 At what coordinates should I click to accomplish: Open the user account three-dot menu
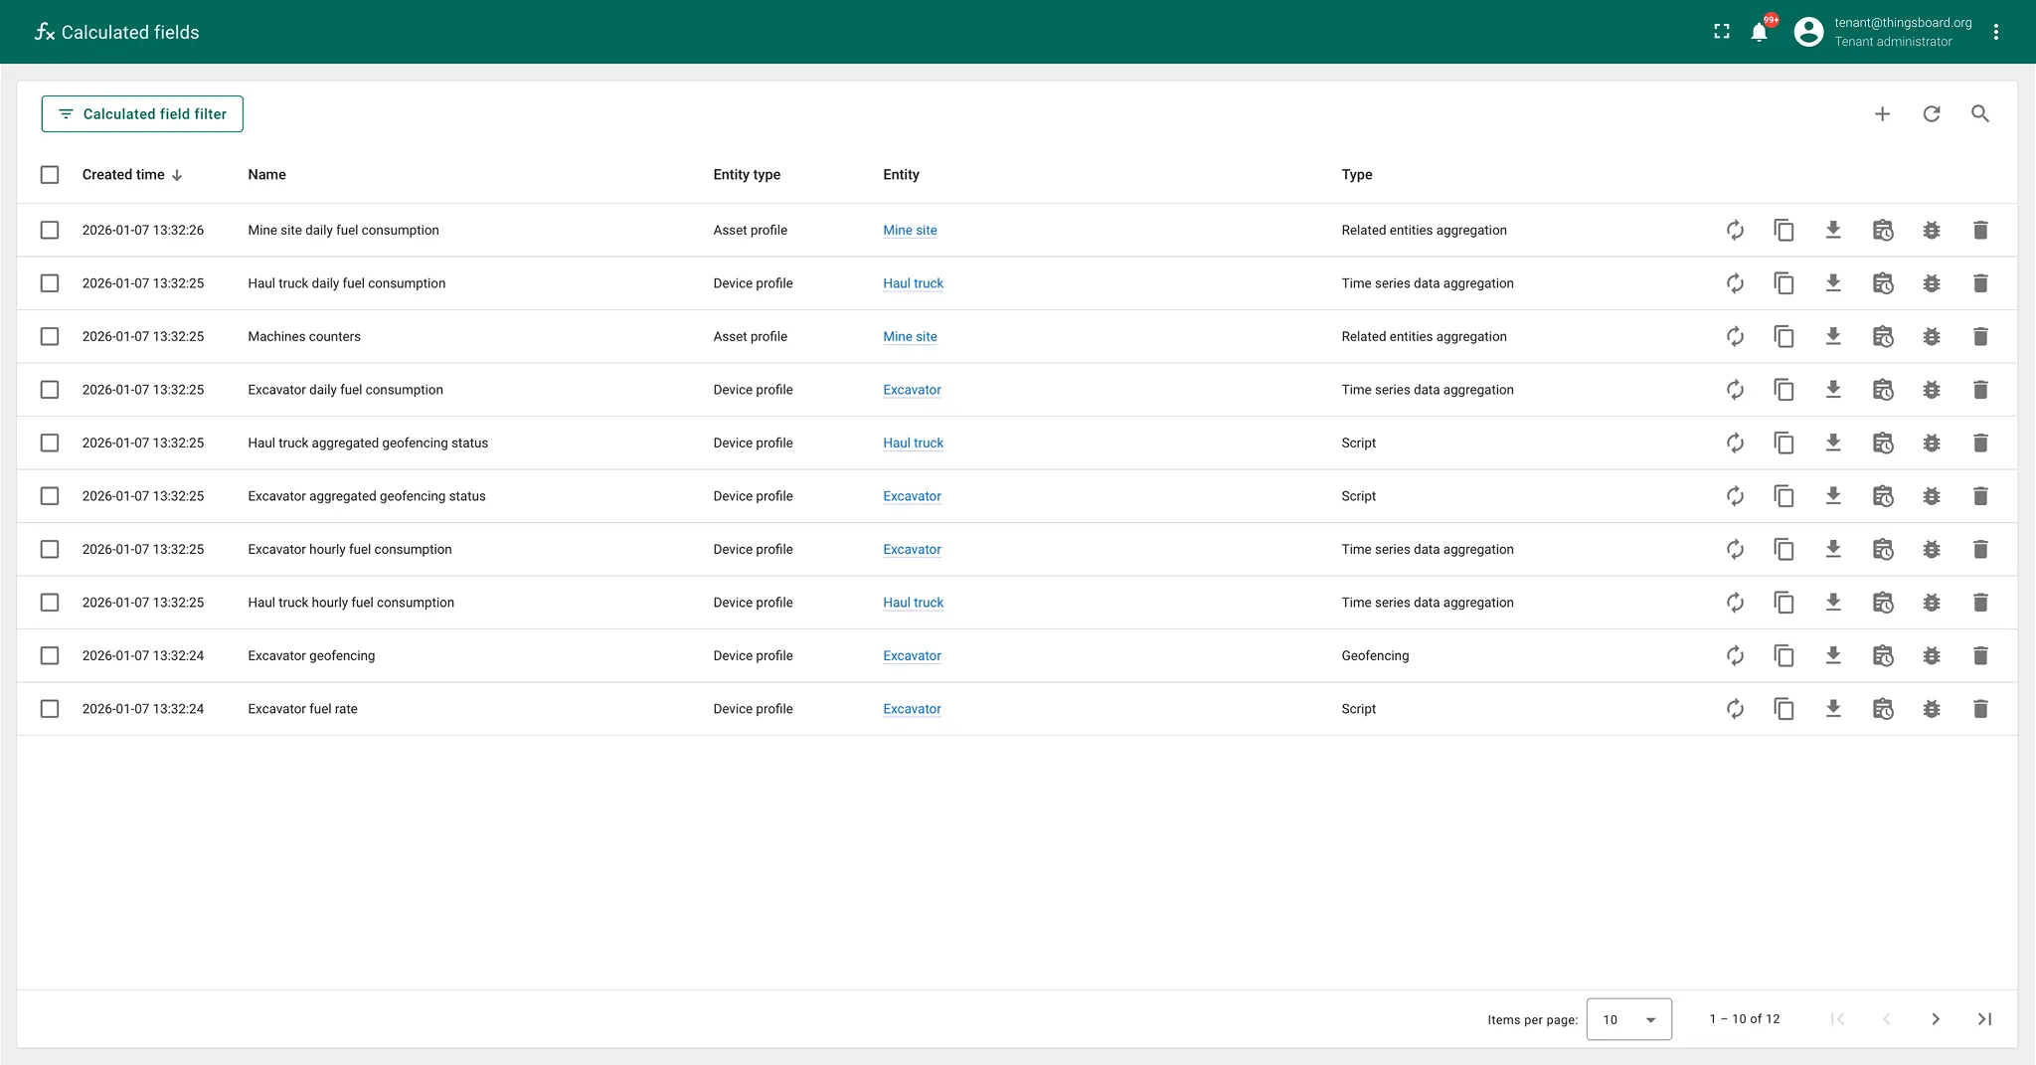(1995, 32)
